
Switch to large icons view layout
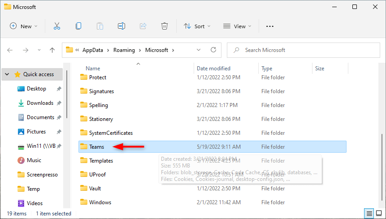(379, 213)
